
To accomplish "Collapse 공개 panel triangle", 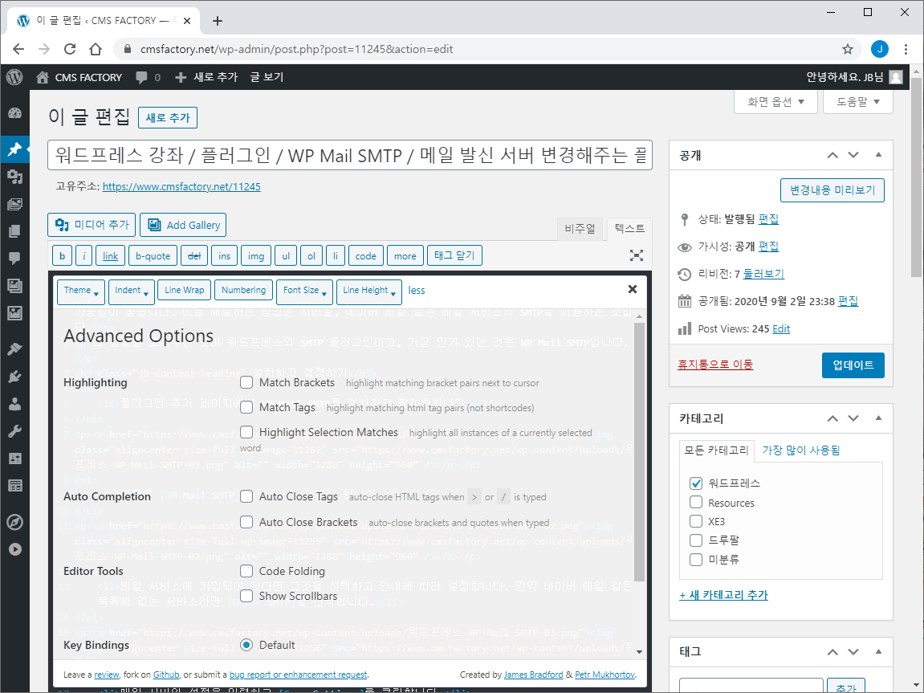I will 878,155.
